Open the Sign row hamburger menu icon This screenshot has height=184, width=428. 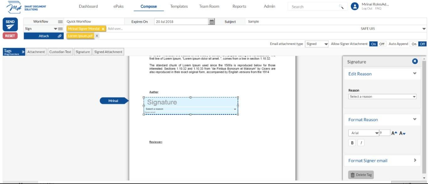[61, 29]
